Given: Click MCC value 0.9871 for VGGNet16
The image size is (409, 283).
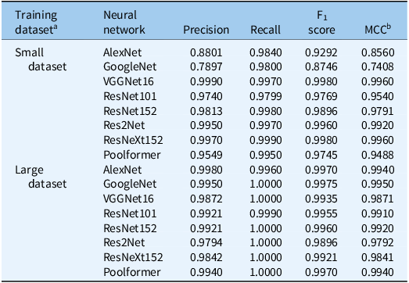Looking at the screenshot, I should tap(378, 199).
